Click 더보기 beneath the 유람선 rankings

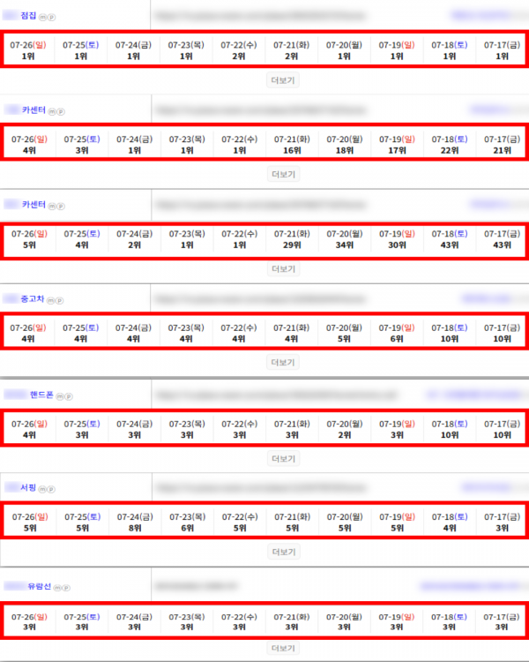pyautogui.click(x=284, y=648)
